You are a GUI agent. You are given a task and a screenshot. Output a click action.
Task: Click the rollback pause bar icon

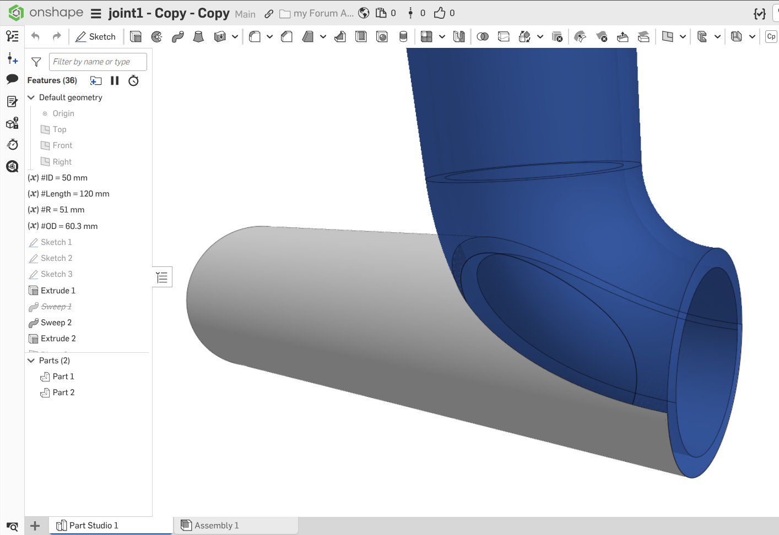pyautogui.click(x=115, y=81)
